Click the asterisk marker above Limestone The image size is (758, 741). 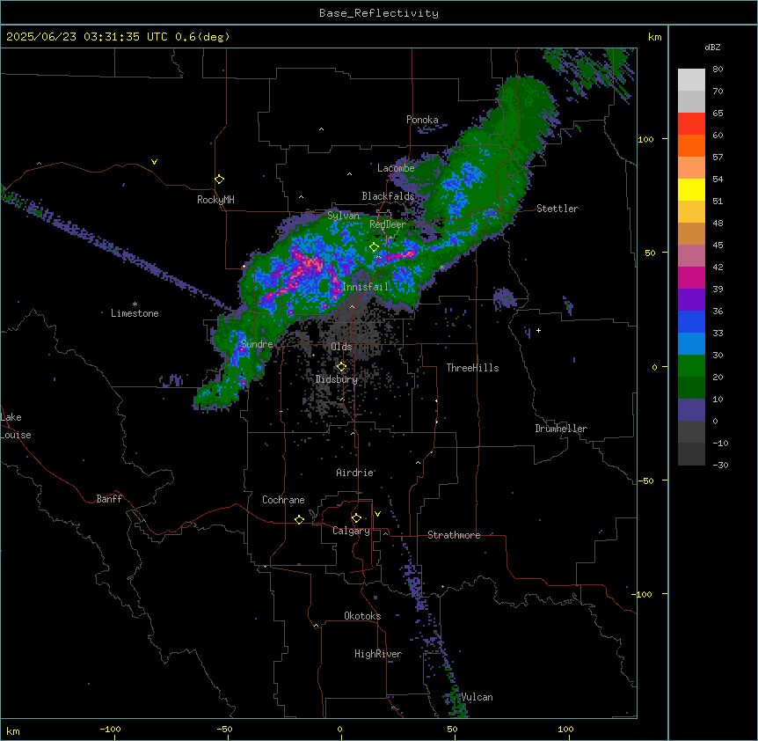pos(135,304)
